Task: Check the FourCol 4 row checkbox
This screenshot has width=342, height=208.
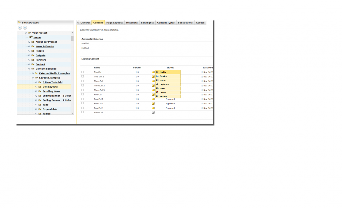Action: coord(83,108)
